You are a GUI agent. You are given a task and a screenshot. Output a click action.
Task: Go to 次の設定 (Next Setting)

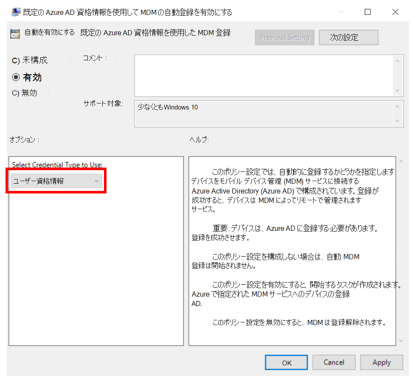(x=348, y=38)
